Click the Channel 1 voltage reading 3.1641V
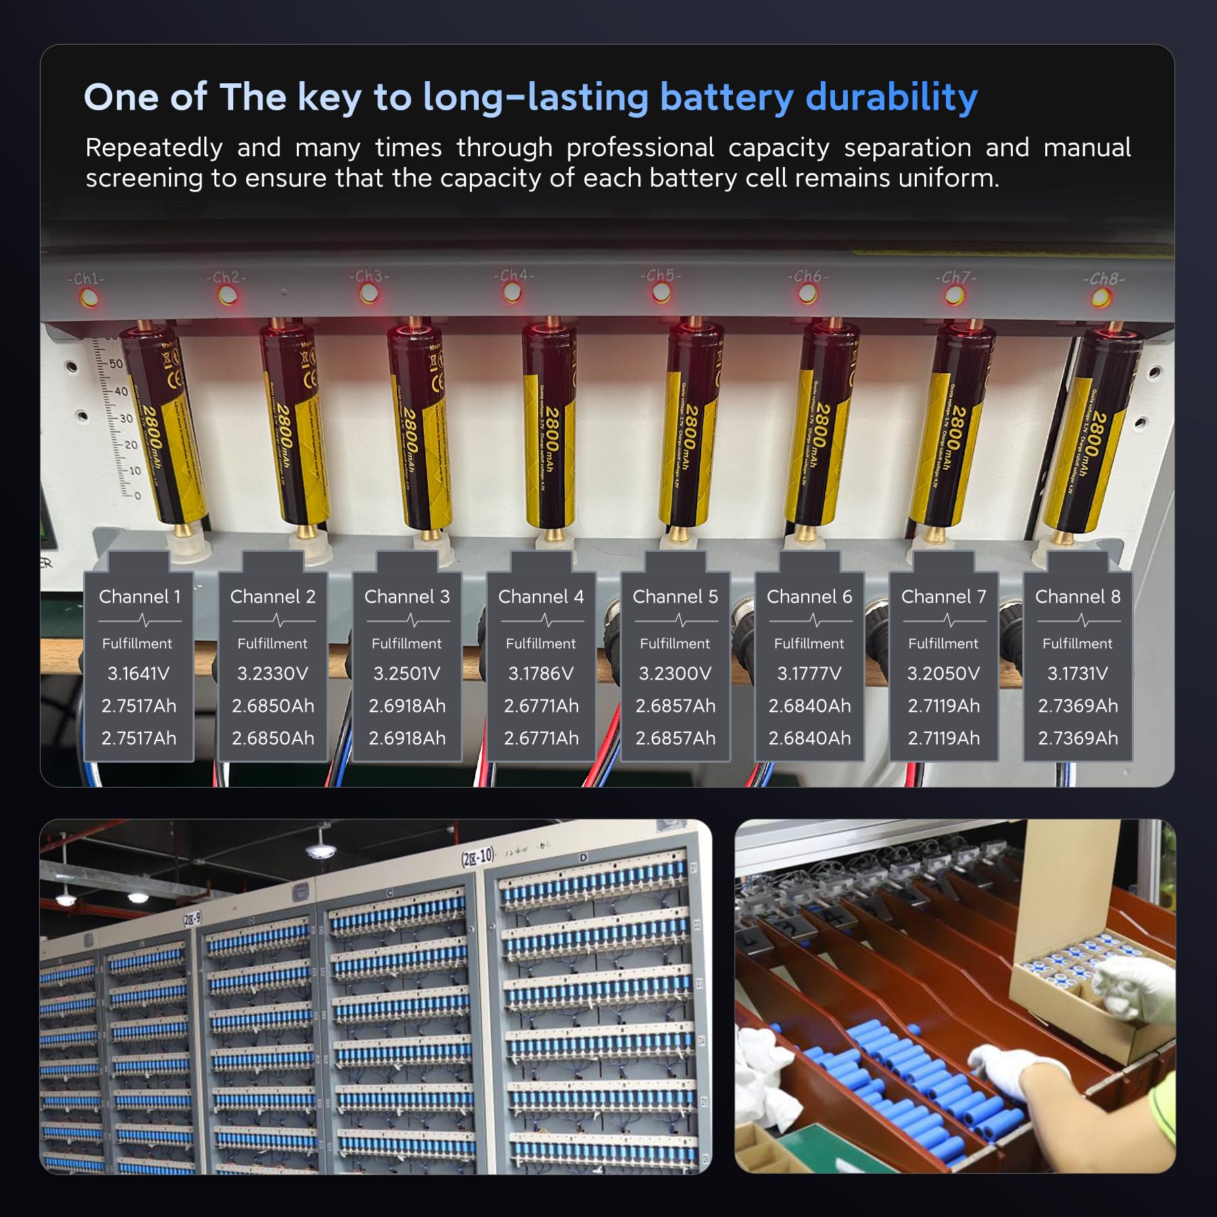This screenshot has width=1217, height=1217. pyautogui.click(x=139, y=673)
